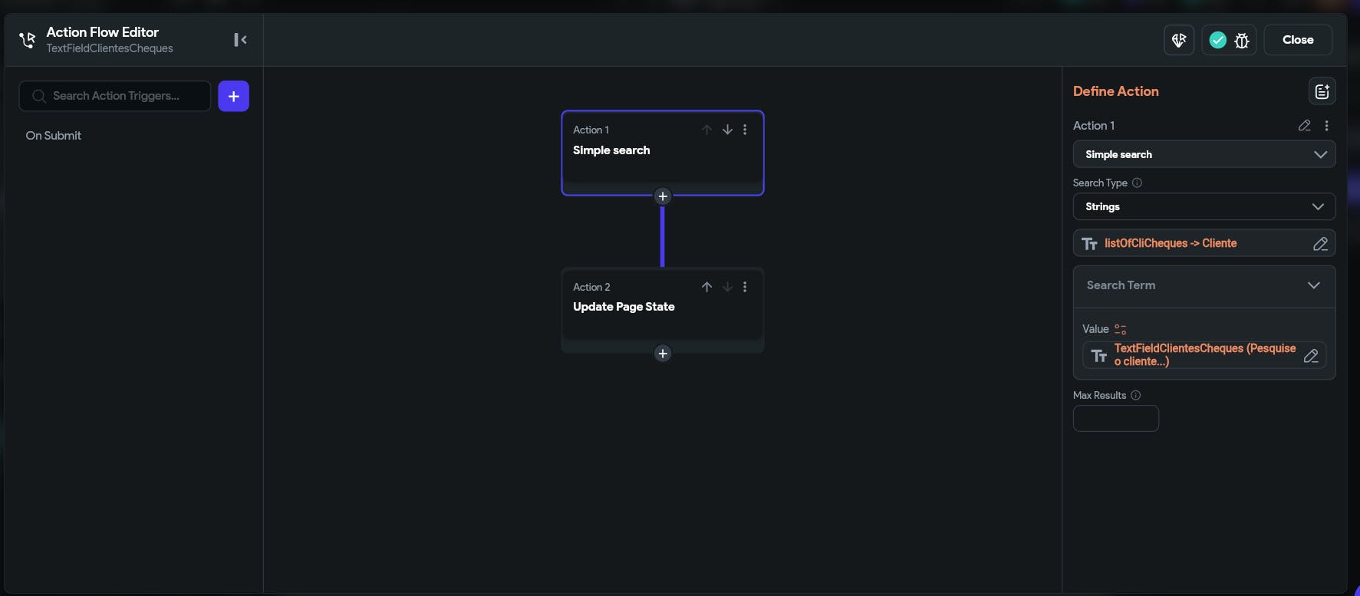
Task: Add action between Action 1 and 2
Action: coord(663,196)
